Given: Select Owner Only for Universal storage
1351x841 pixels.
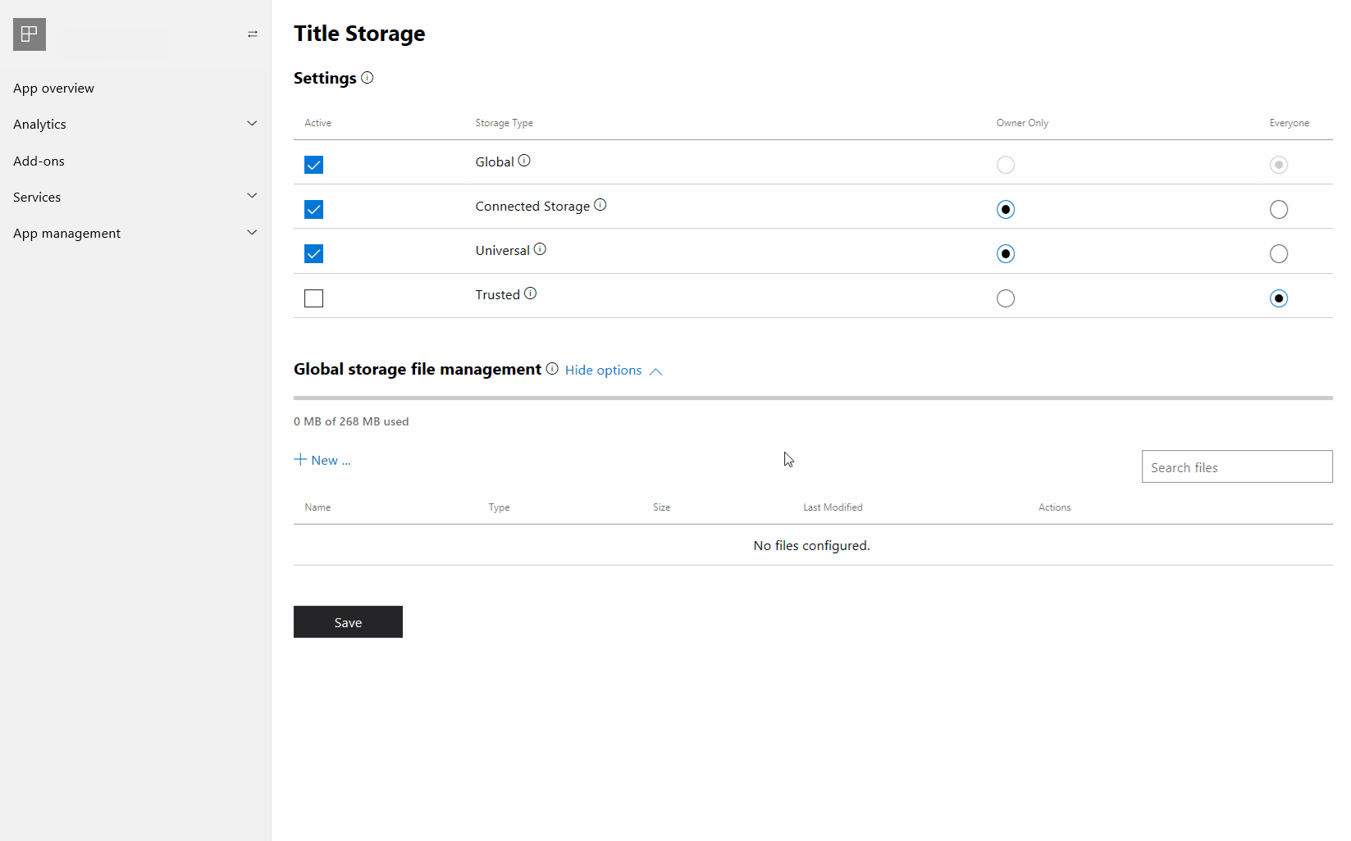Looking at the screenshot, I should (1006, 253).
